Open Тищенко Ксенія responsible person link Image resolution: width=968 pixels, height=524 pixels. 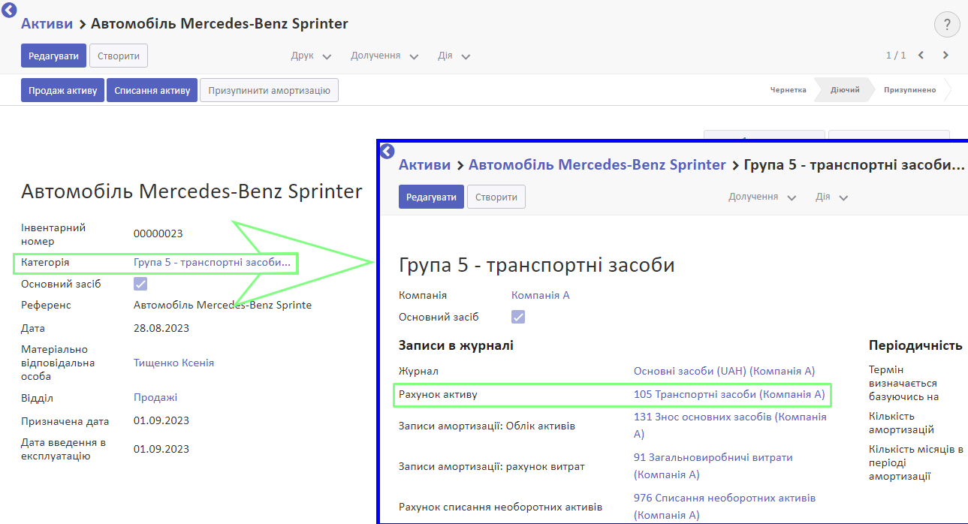tap(174, 363)
